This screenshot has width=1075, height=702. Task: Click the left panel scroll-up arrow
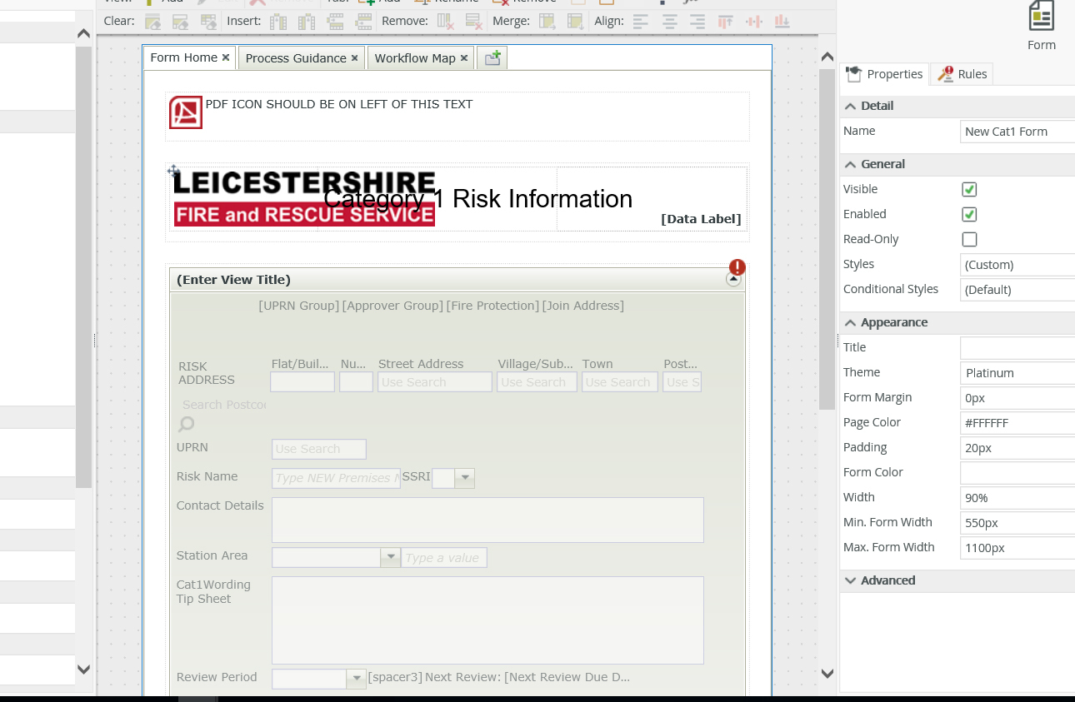[x=83, y=33]
